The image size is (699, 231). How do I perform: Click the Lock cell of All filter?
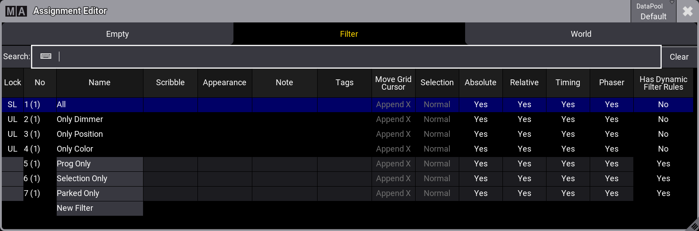point(12,105)
